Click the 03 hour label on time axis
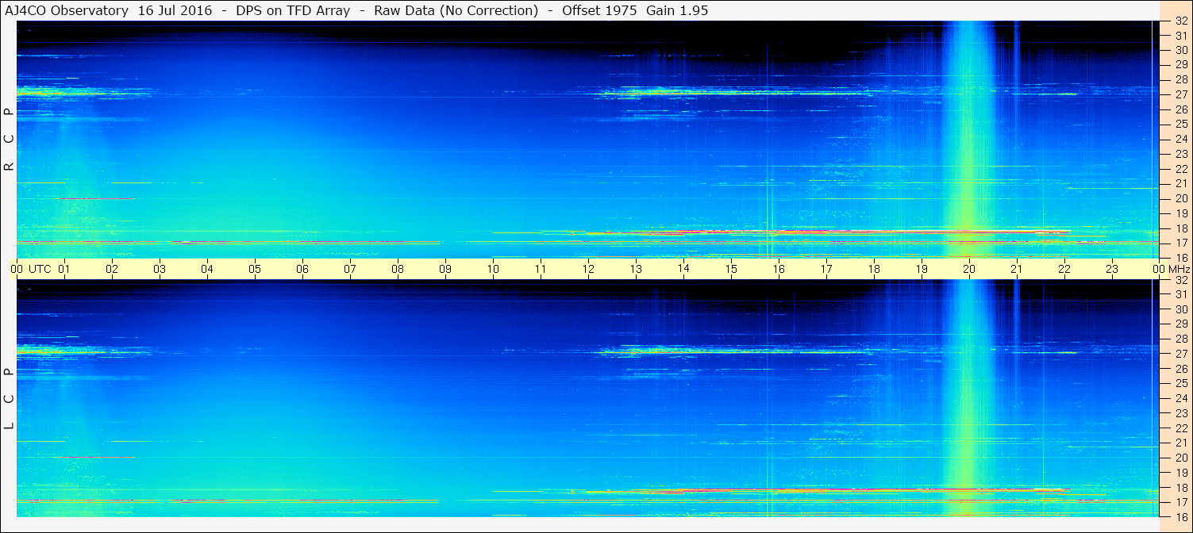Image resolution: width=1193 pixels, height=533 pixels. (160, 269)
